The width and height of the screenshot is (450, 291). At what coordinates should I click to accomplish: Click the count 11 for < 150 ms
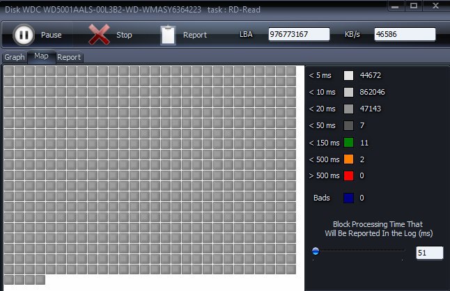tap(364, 143)
